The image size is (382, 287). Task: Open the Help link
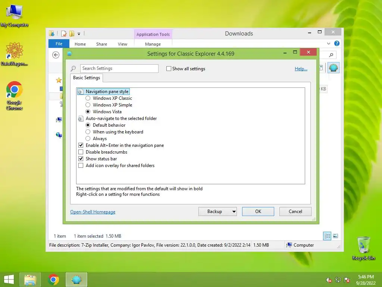(301, 69)
